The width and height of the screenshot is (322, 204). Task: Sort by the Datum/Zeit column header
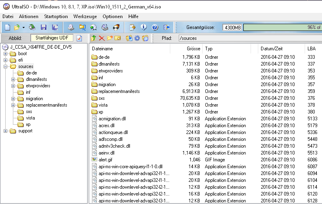click(x=281, y=49)
